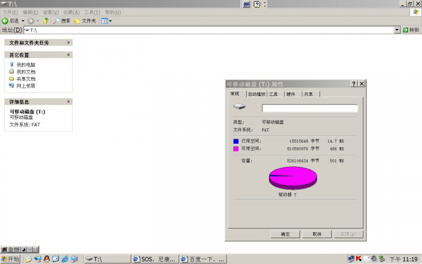Viewport: 422px width, 264px height.
Task: Click the Cancel (取消) button
Action: pyautogui.click(x=316, y=234)
